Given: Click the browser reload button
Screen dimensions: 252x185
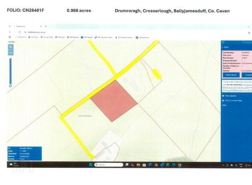Looking at the screenshot, I should coord(19,32).
